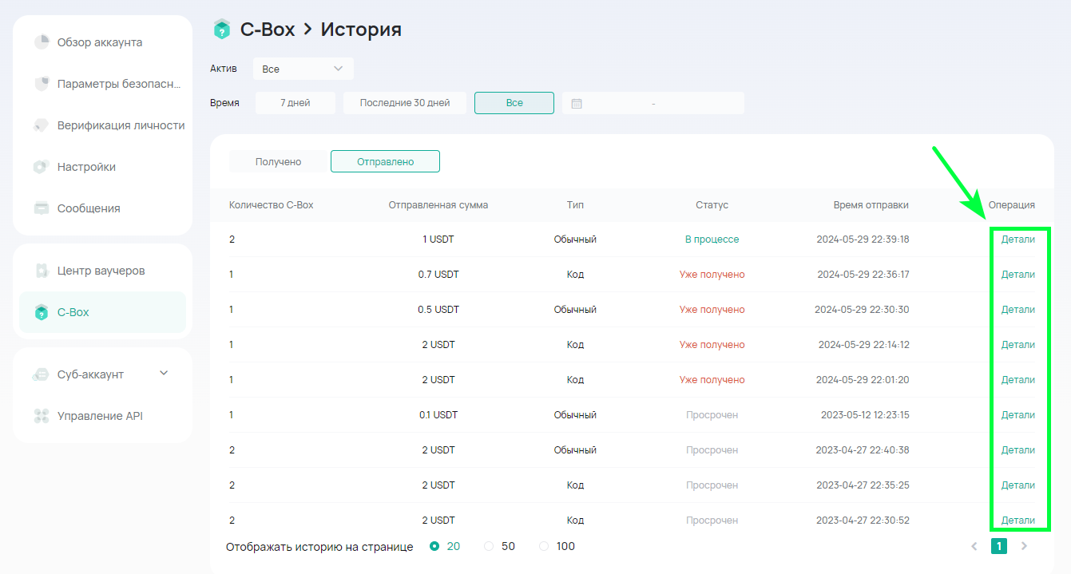Click the 2023-05-12 12:23:15 timestamp
This screenshot has height=574, width=1071.
click(x=865, y=415)
